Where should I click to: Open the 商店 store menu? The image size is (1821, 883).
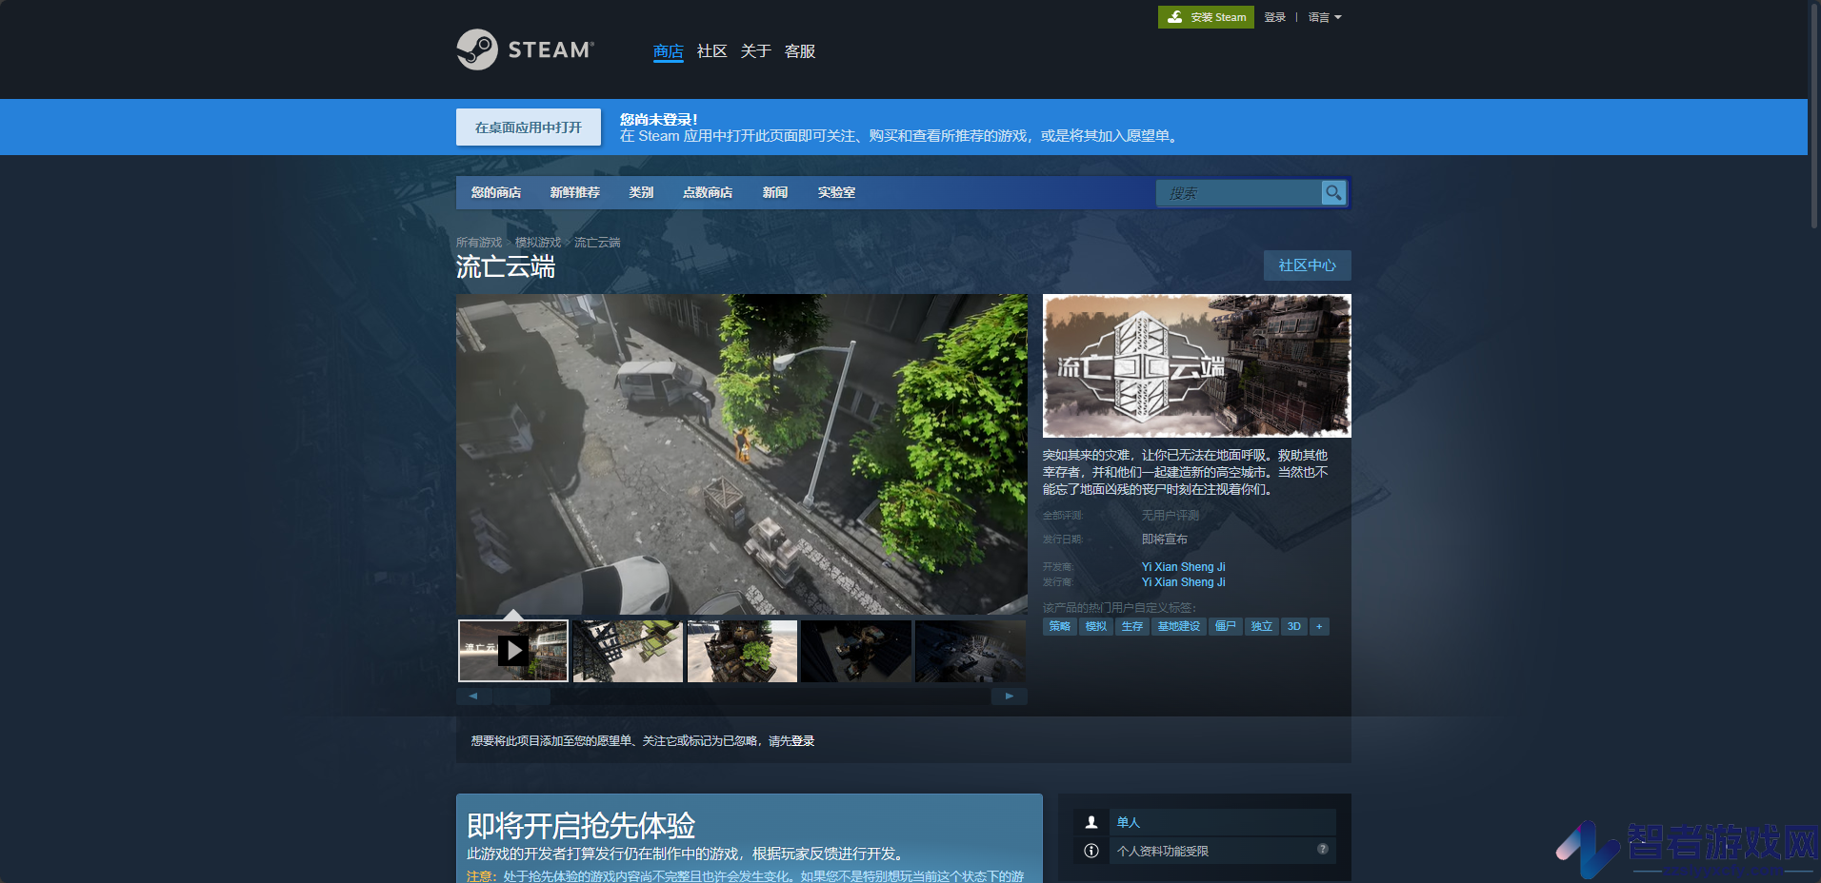coord(669,51)
